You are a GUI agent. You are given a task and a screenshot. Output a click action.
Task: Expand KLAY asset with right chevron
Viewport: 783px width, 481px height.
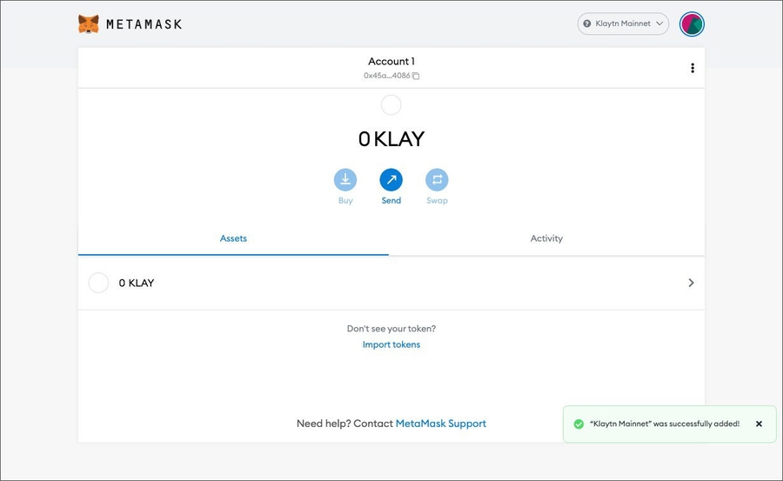click(x=691, y=283)
